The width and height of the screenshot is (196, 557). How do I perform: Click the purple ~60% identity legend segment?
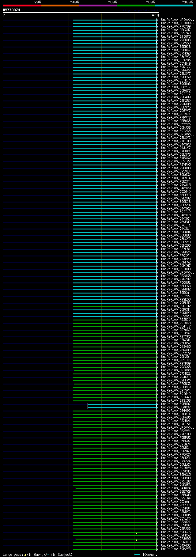[x=98, y=6]
